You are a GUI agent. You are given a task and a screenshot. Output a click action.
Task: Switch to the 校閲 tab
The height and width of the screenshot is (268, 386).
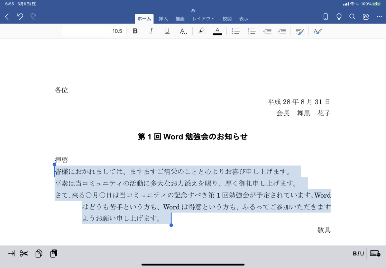[227, 19]
